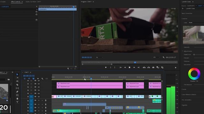Screen dimensions: 204x114
Task: Click the Go to In point button
Action: 120,67
